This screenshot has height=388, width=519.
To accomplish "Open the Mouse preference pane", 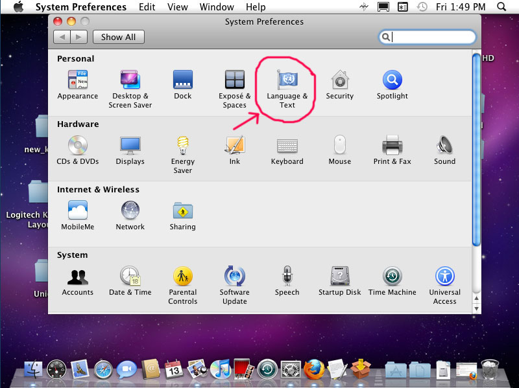I will pyautogui.click(x=340, y=150).
